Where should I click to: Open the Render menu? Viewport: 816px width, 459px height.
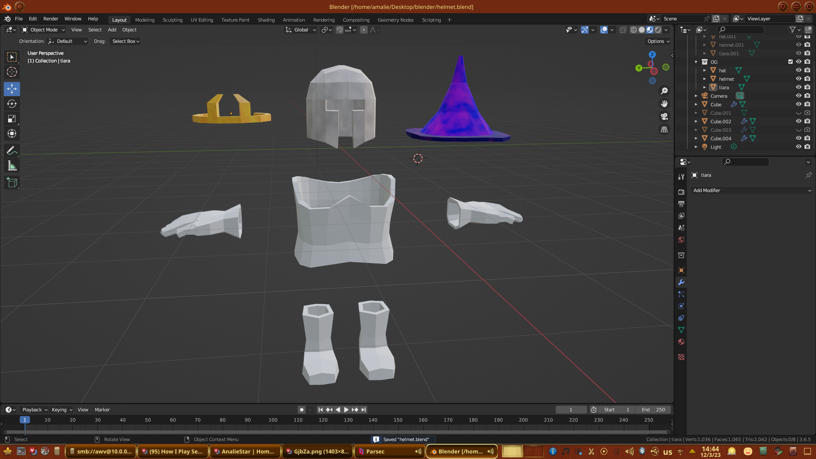coord(51,19)
